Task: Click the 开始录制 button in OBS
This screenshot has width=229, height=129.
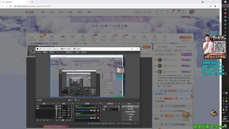Action: [130, 109]
